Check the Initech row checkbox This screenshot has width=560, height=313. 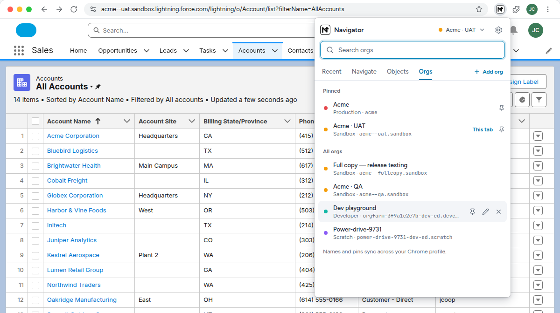[x=35, y=225]
